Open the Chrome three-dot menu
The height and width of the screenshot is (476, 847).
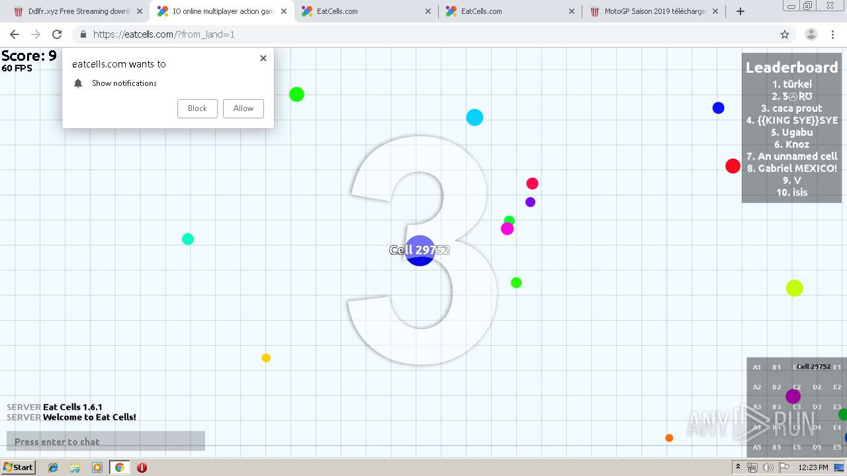[x=832, y=34]
